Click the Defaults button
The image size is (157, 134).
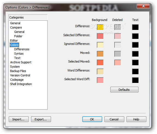coord(124,90)
